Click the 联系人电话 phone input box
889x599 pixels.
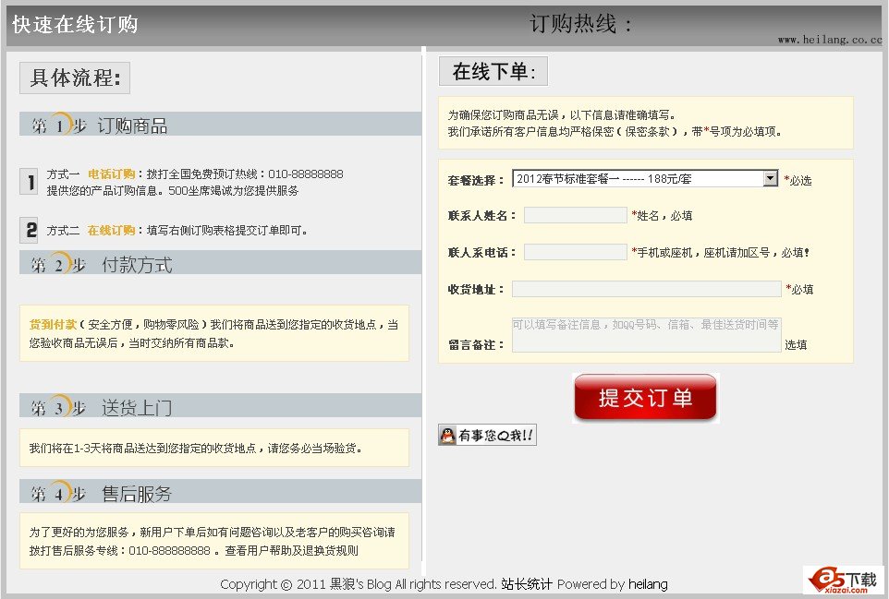pyautogui.click(x=575, y=252)
